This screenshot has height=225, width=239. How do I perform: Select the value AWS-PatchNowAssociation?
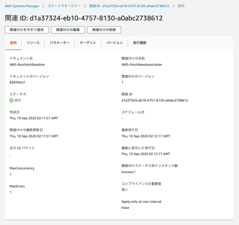pos(142,64)
